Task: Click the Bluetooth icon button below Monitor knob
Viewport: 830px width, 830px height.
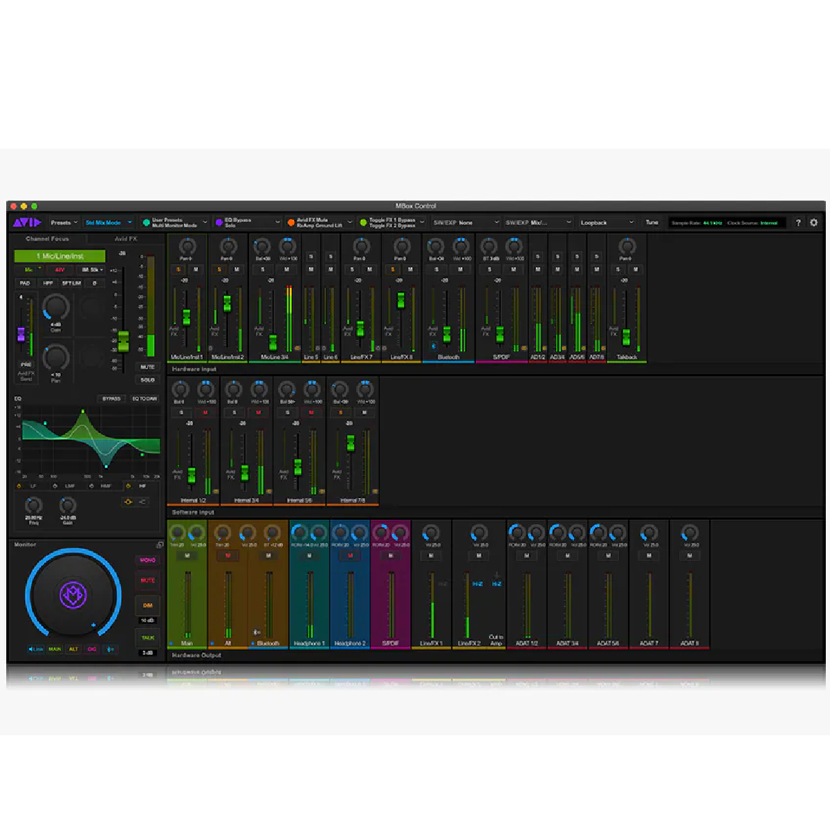Action: click(x=110, y=649)
